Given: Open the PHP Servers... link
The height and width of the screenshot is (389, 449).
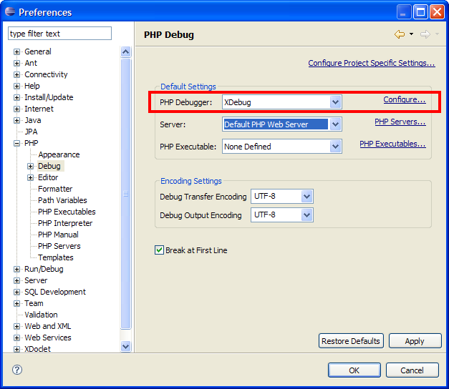Looking at the screenshot, I should [x=400, y=122].
